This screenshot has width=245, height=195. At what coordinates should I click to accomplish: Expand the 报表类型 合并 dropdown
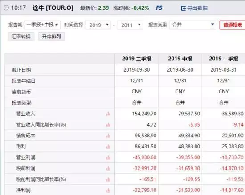pyautogui.click(x=193, y=25)
